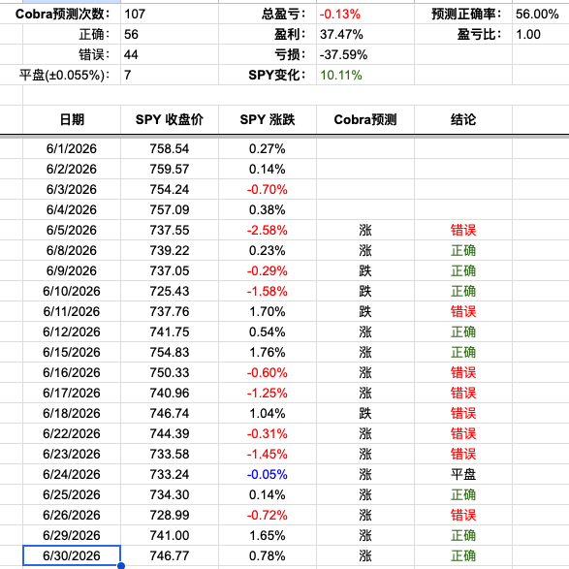This screenshot has height=569, width=569.
Task: Click the 盈亏比 value 1.00
Action: [x=541, y=35]
